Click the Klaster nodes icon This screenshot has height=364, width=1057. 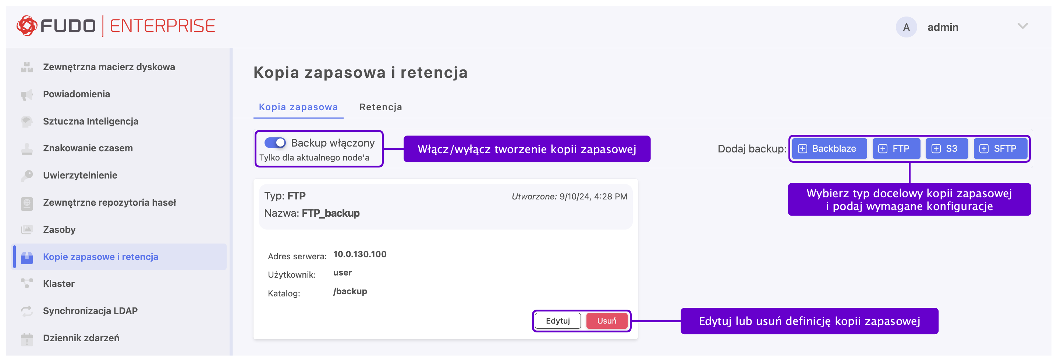coord(26,284)
